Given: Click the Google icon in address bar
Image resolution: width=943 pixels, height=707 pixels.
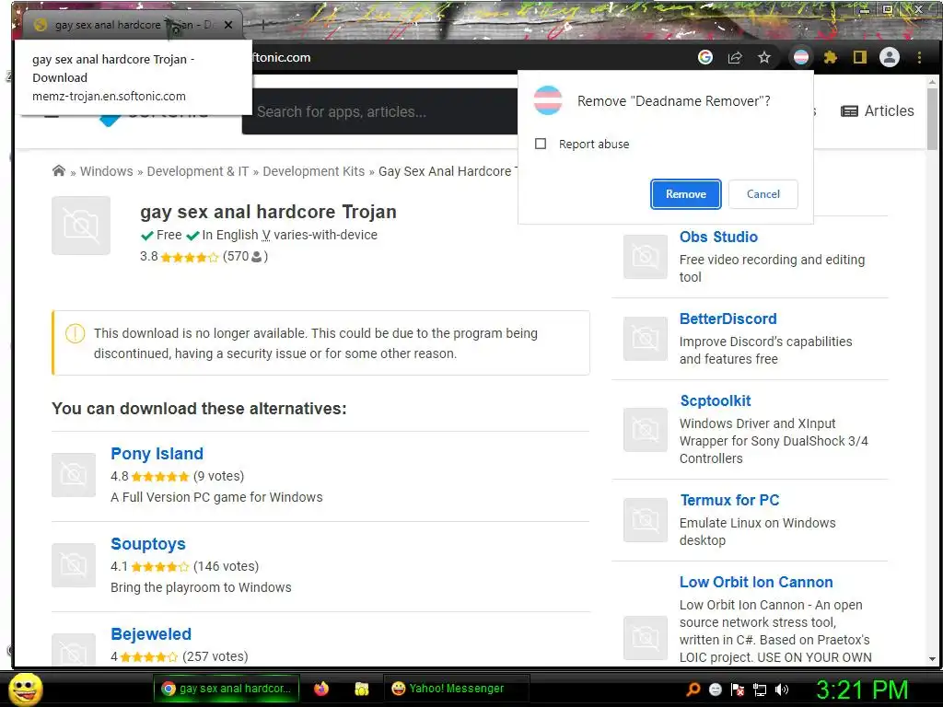Looking at the screenshot, I should coord(705,57).
